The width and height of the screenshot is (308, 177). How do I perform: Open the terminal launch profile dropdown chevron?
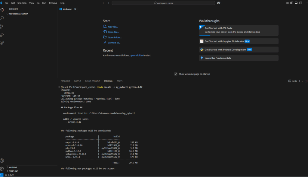pos(302,81)
